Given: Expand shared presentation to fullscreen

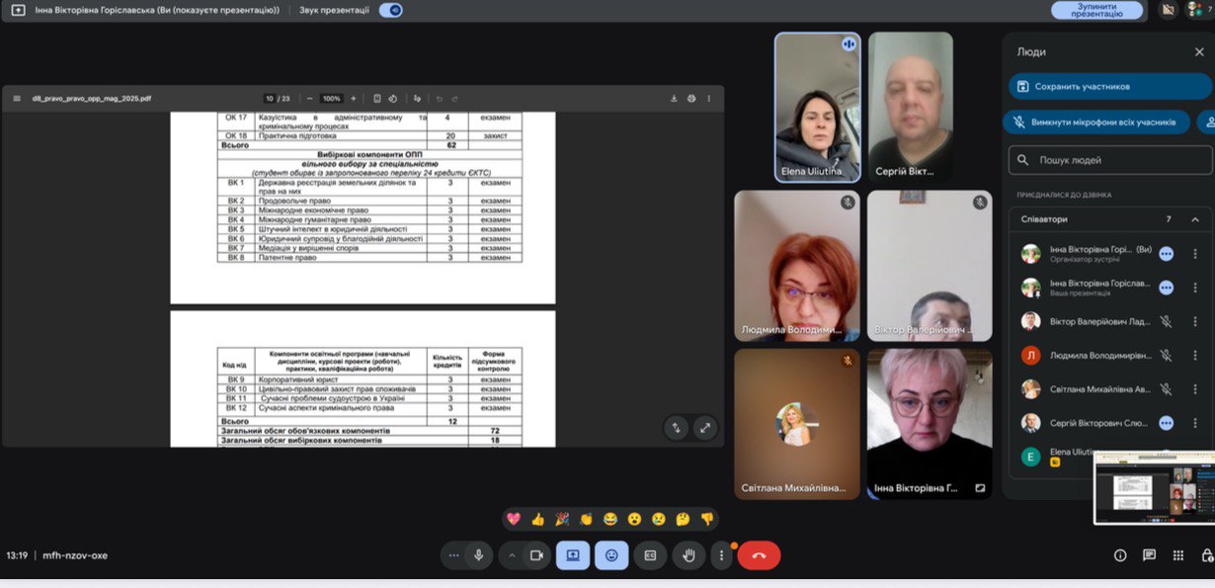Looking at the screenshot, I should (x=704, y=428).
